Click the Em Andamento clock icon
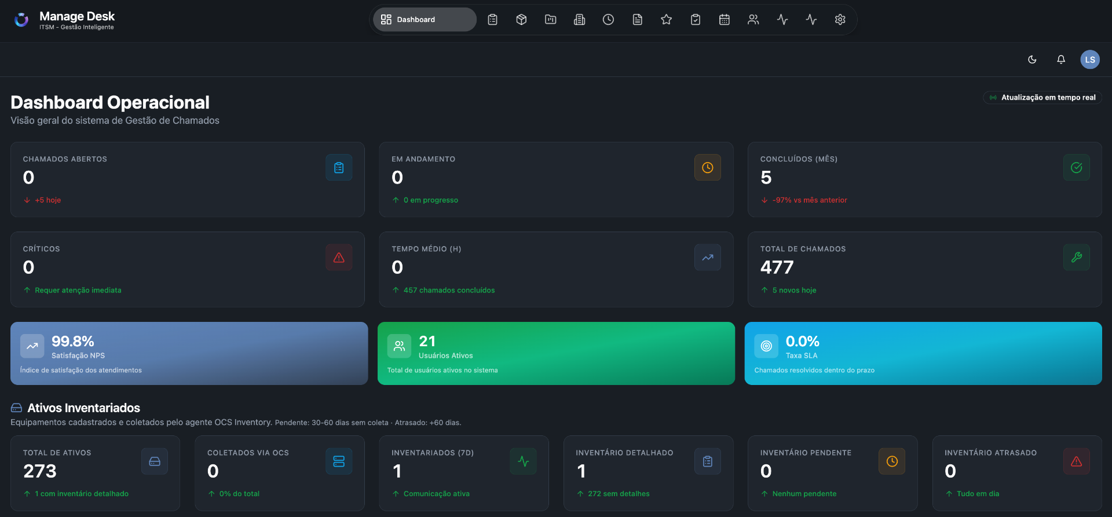The image size is (1112, 517). click(x=708, y=168)
